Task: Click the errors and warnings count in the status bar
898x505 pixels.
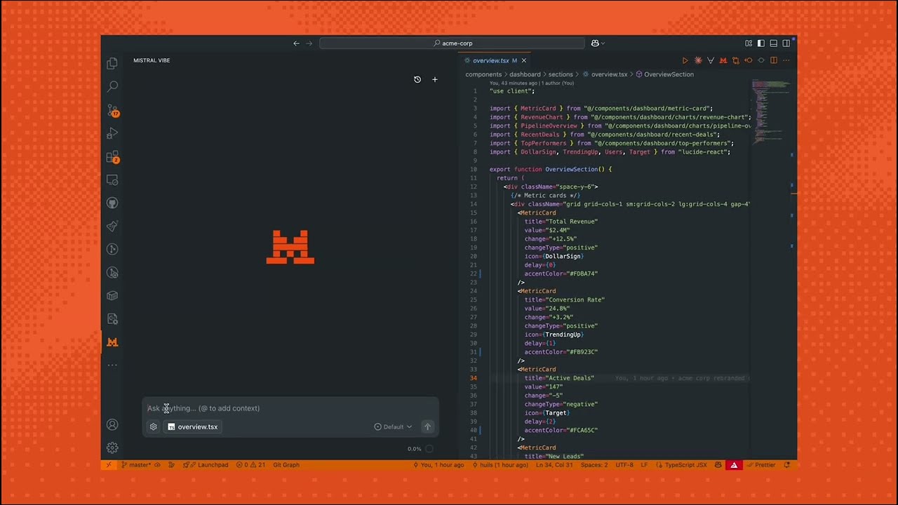Action: tap(250, 465)
